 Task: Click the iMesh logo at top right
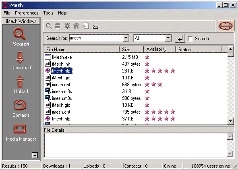click(x=226, y=26)
